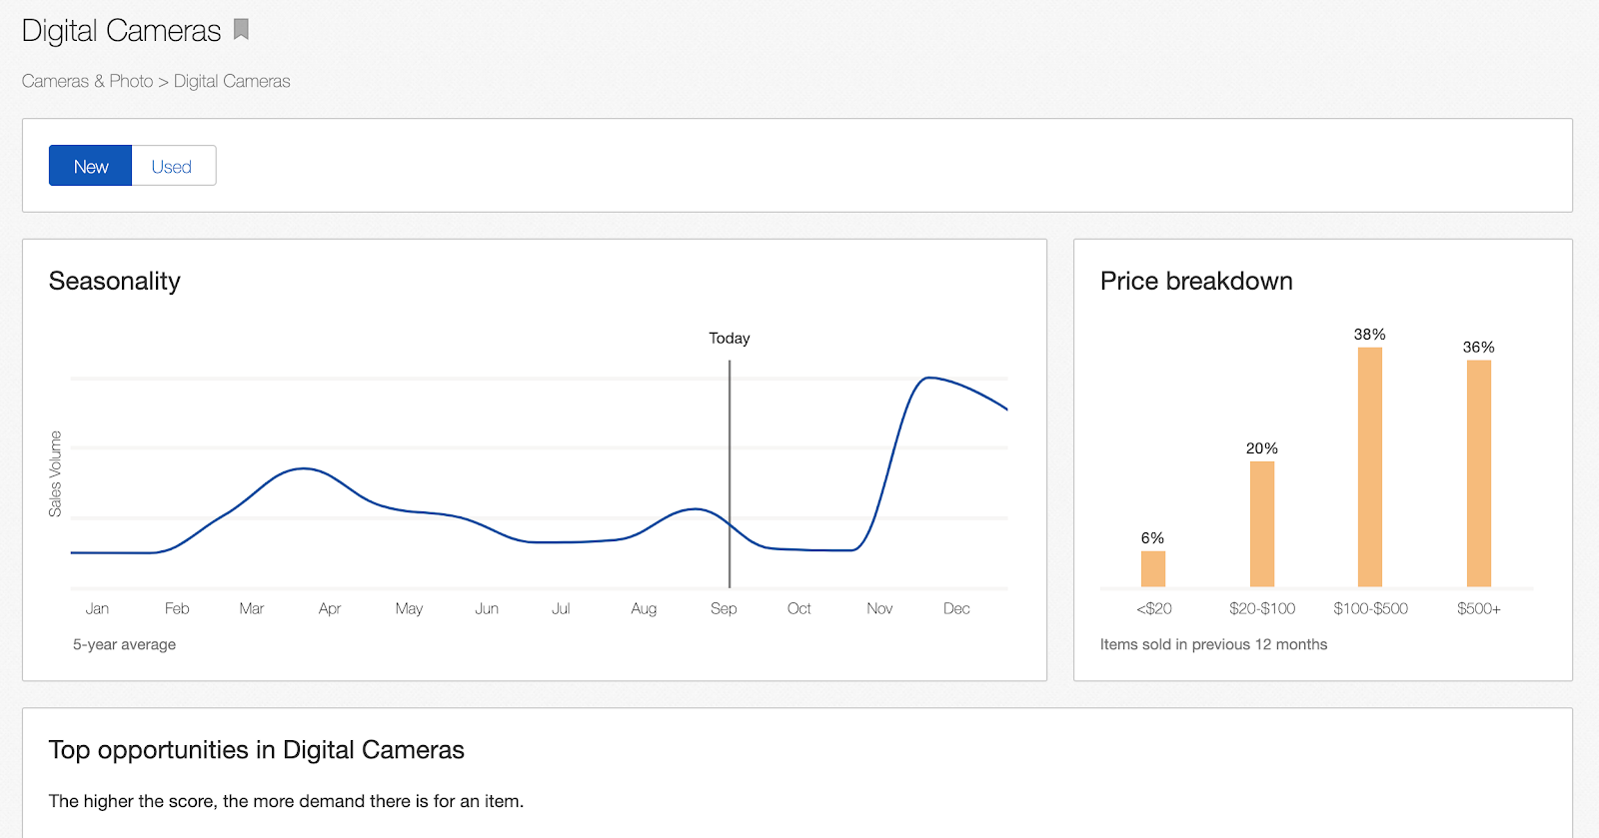Click the higher the score description text
The height and width of the screenshot is (838, 1599).
286,801
